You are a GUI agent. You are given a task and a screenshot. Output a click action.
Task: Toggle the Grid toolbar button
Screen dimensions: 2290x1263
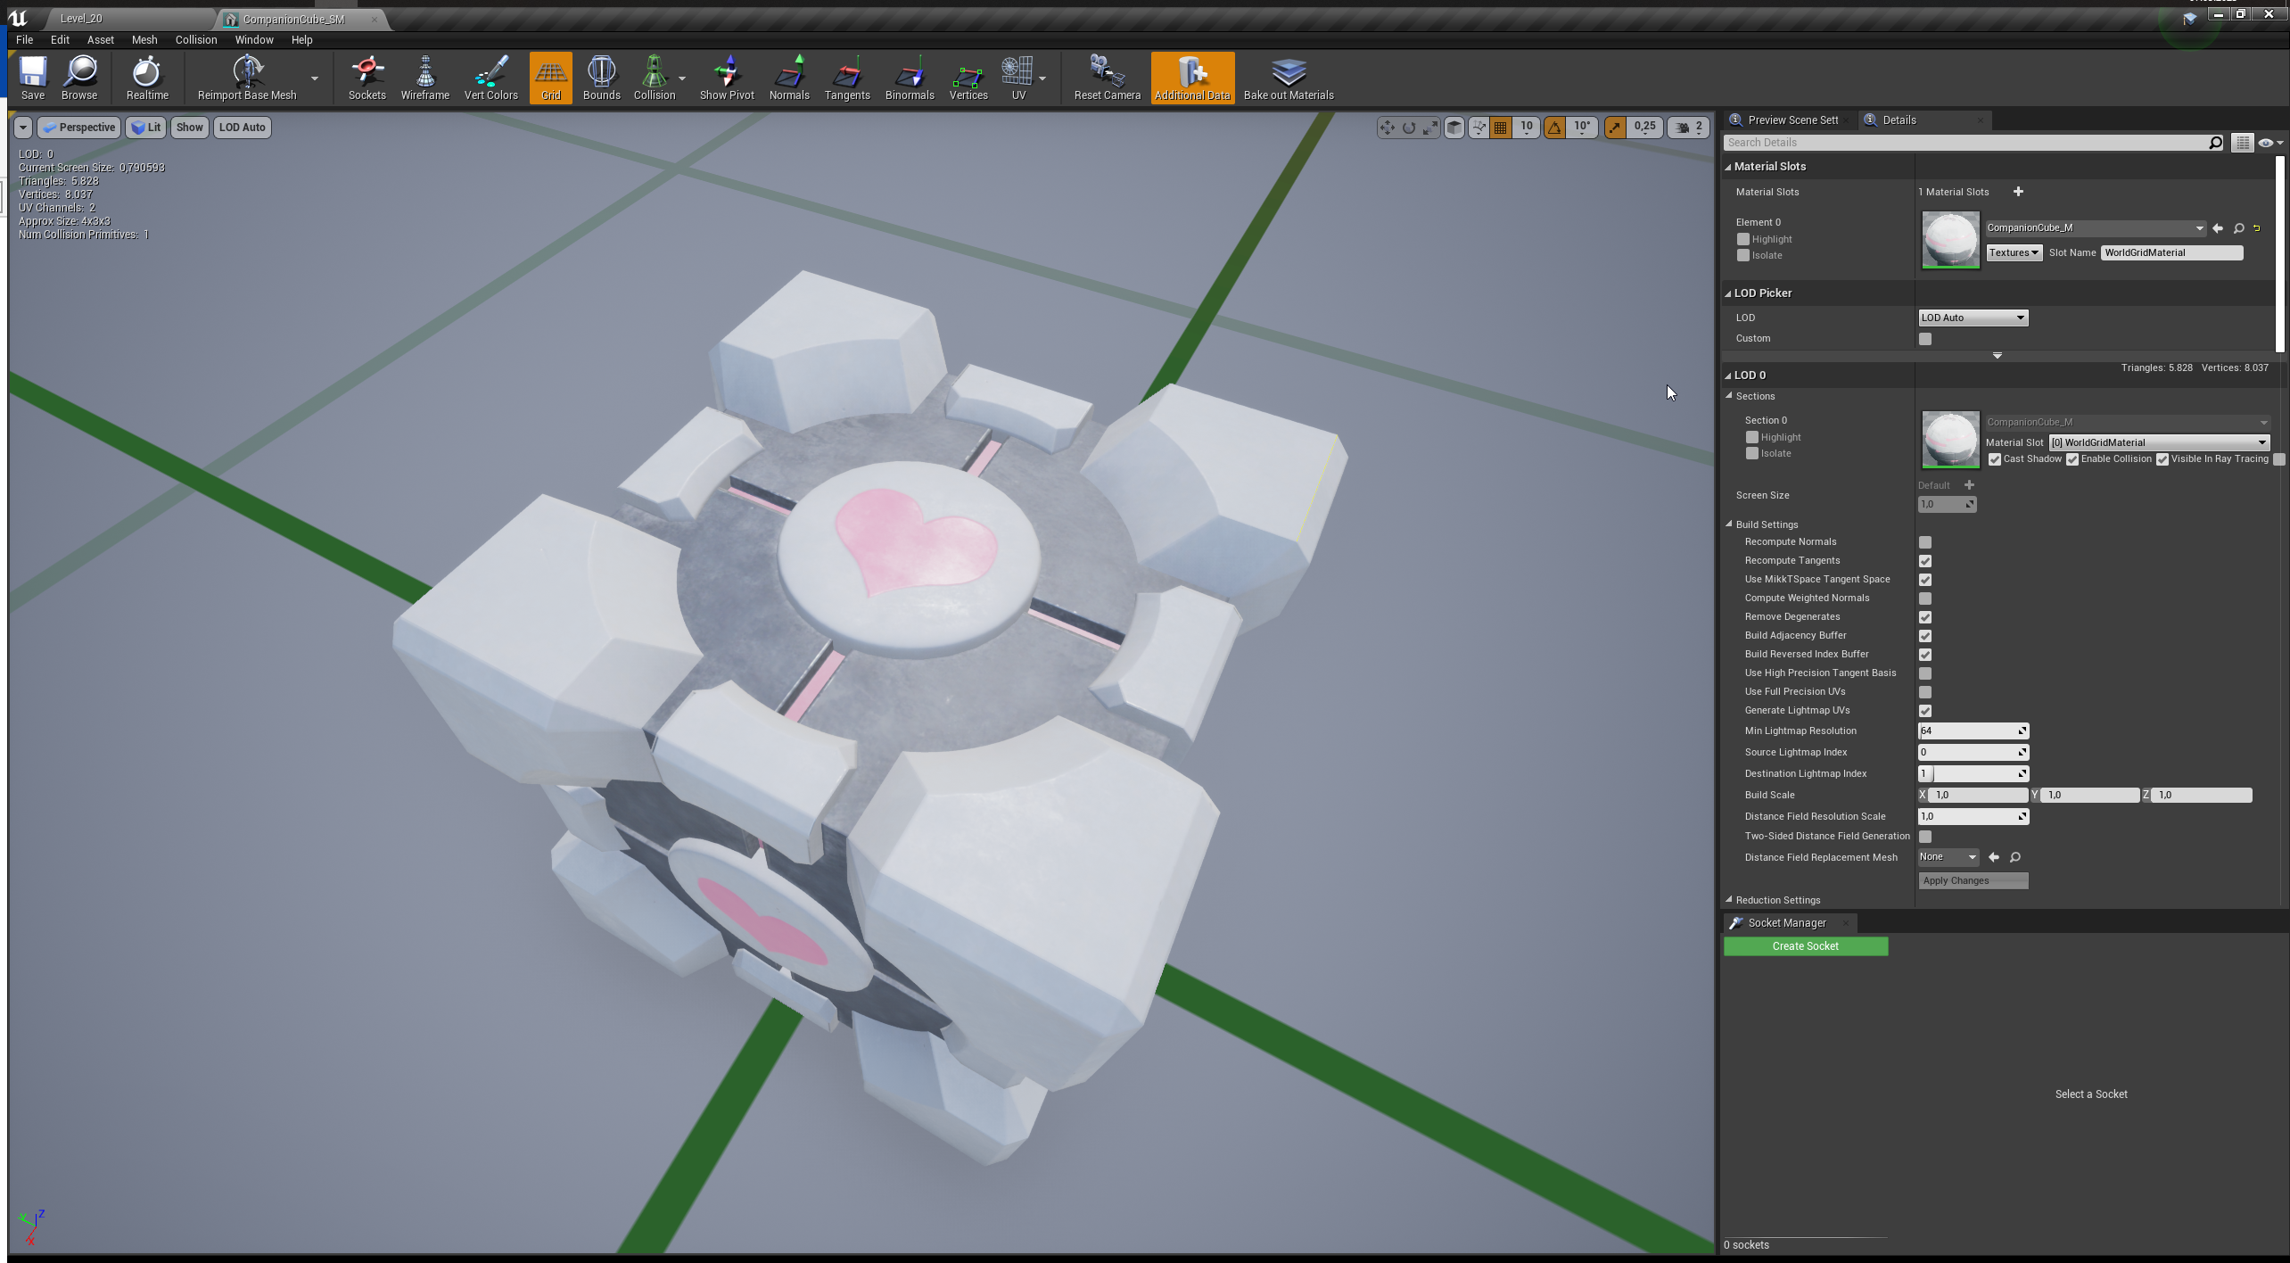click(x=550, y=78)
